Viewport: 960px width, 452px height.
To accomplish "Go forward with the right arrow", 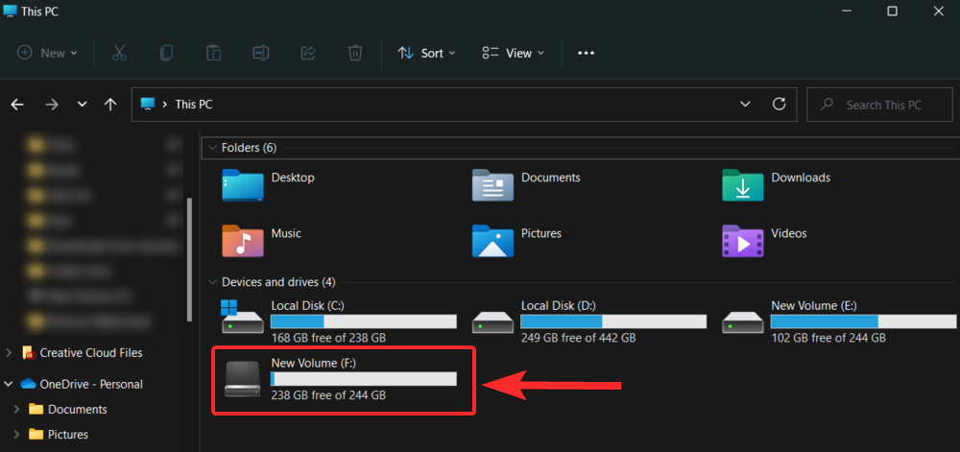I will click(52, 105).
